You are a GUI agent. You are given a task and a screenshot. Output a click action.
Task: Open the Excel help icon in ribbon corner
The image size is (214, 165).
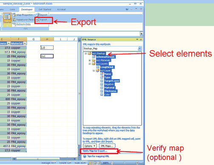(x=127, y=9)
